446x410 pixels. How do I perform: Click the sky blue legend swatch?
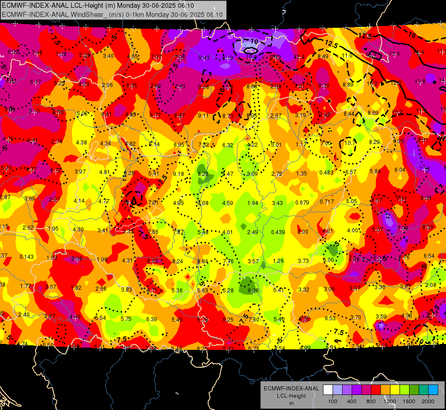433,390
